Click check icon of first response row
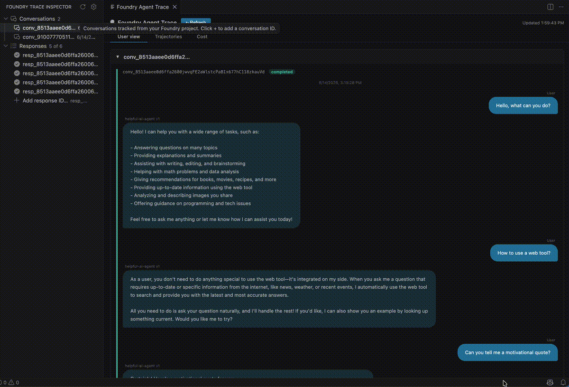Viewport: 569px width, 387px height. [x=17, y=55]
